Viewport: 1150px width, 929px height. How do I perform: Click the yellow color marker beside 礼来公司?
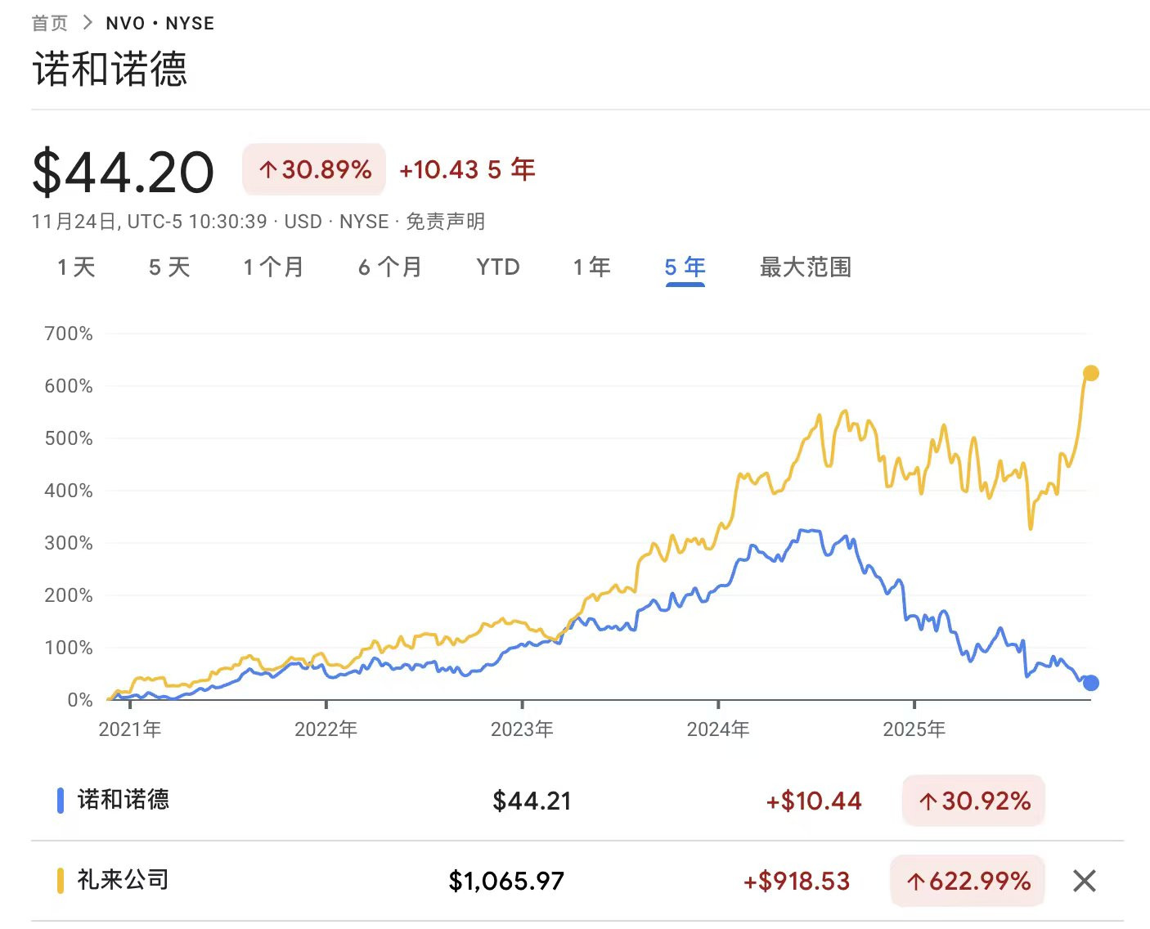[59, 881]
